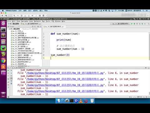Open the run configuration dropdown for hm_19
Viewport: 150px width, 113px height.
[x=120, y=24]
